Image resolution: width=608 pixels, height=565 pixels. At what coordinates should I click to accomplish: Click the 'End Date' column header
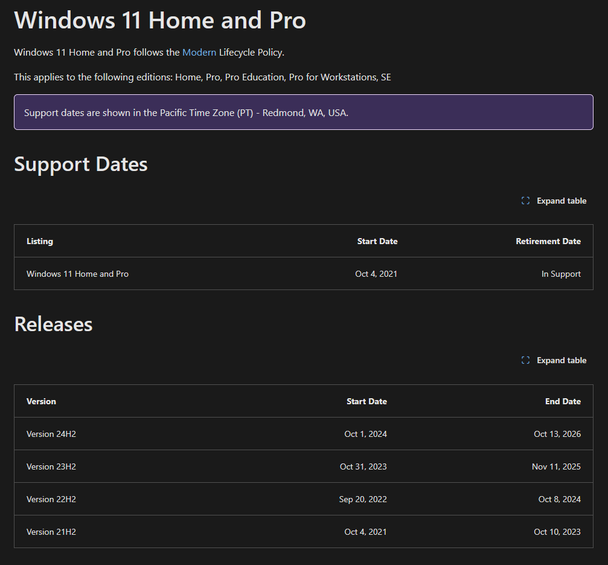[x=563, y=401]
